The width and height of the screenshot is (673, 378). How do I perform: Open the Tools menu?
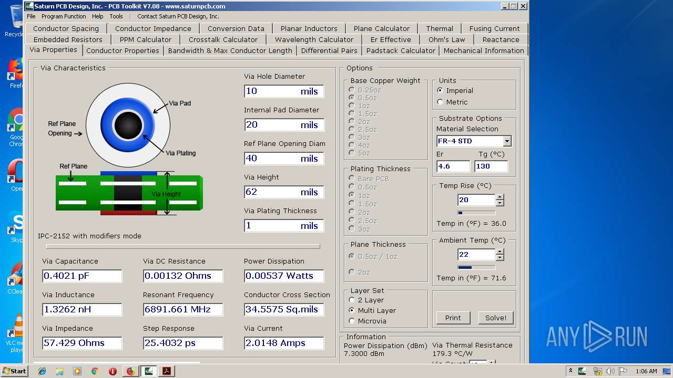[116, 16]
